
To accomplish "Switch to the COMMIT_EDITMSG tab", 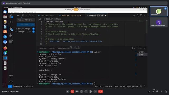I will click(97, 15).
